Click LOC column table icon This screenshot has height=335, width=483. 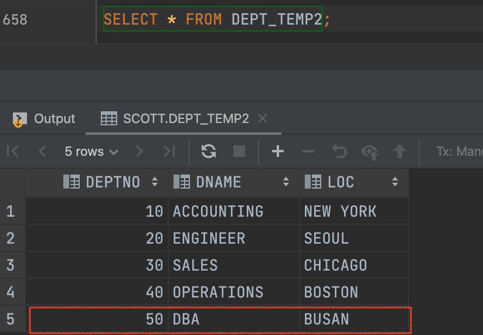pyautogui.click(x=313, y=182)
